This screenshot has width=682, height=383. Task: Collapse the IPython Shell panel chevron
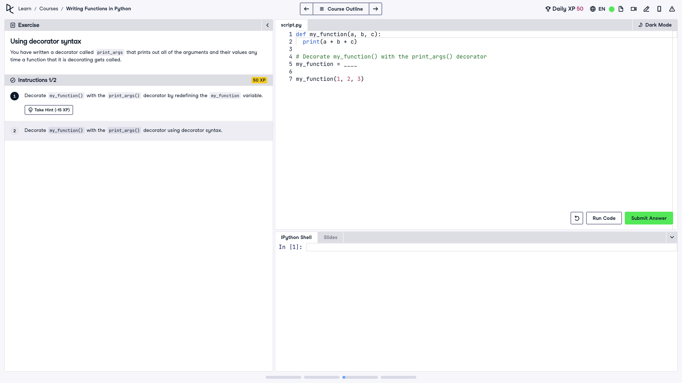tap(672, 237)
